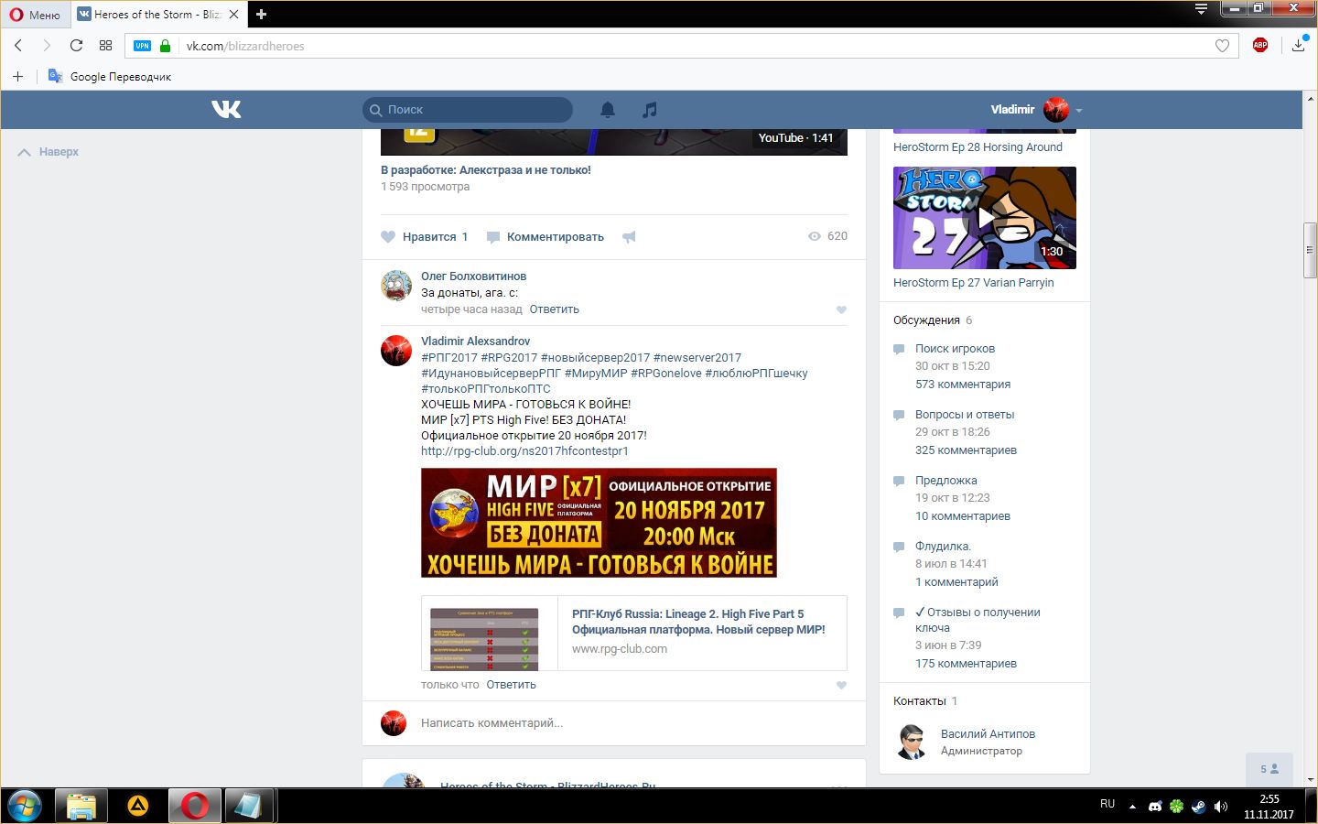Open Google Переводчик bookmark

click(x=110, y=76)
